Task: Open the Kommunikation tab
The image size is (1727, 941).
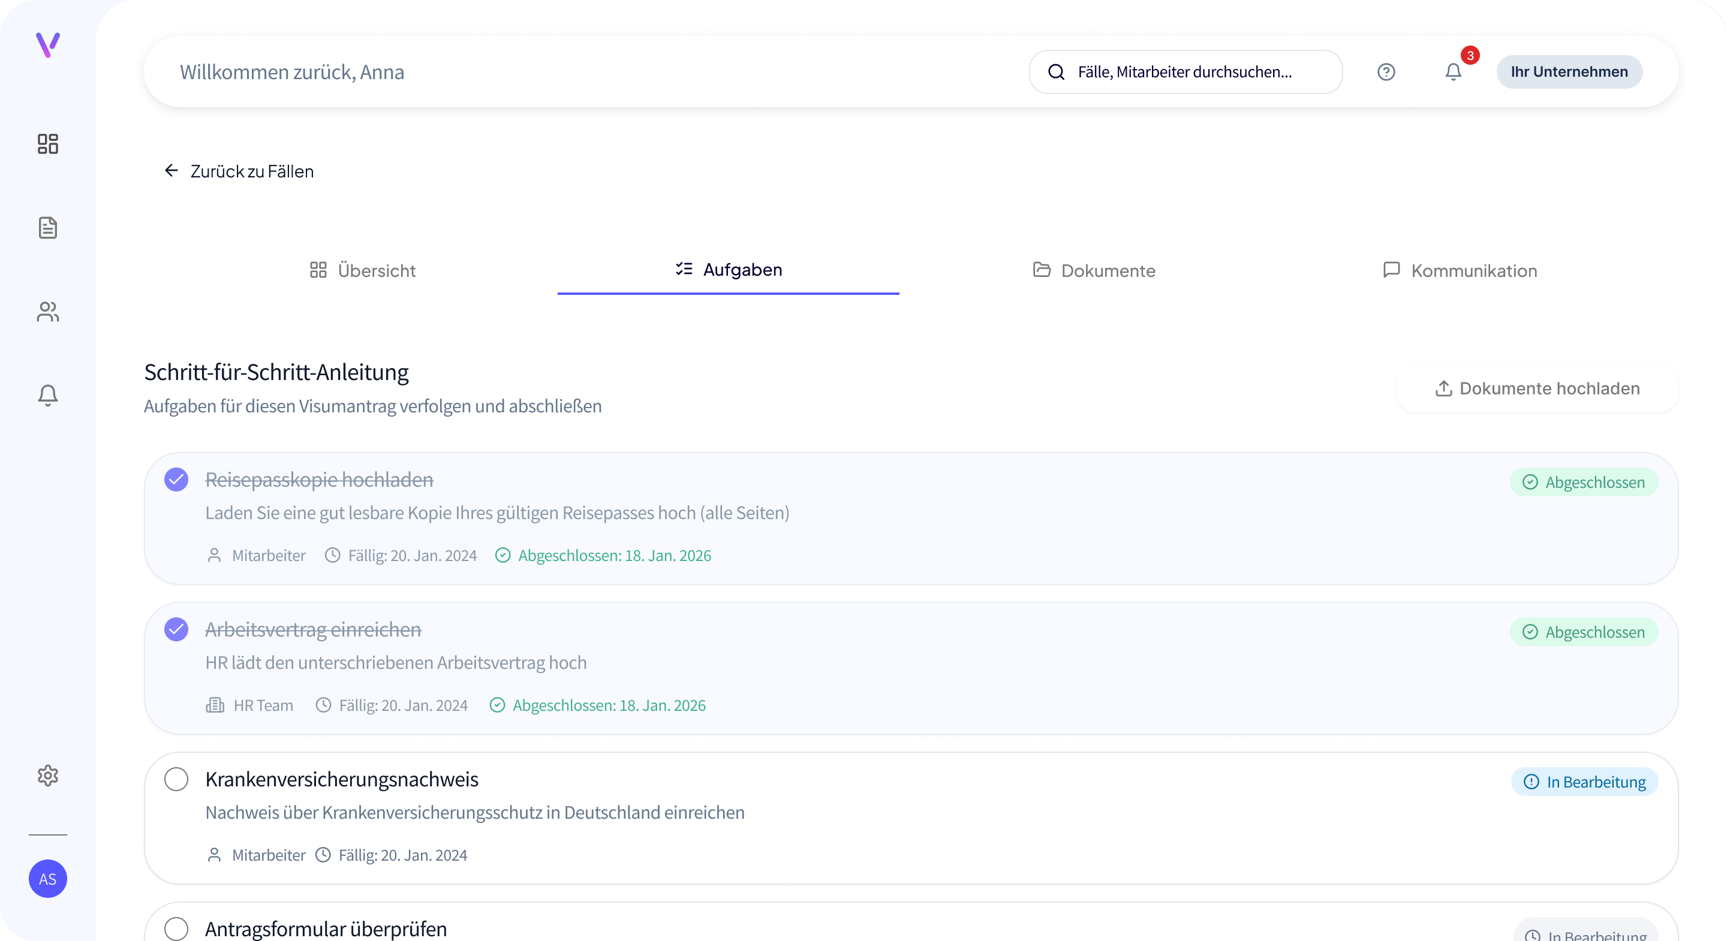Action: (1460, 271)
